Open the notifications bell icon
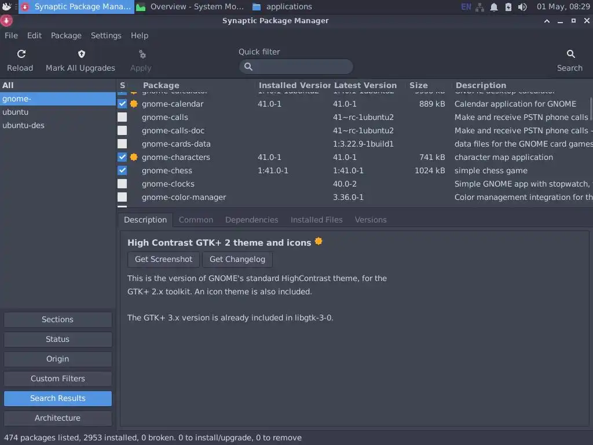Image resolution: width=593 pixels, height=445 pixels. pos(493,7)
